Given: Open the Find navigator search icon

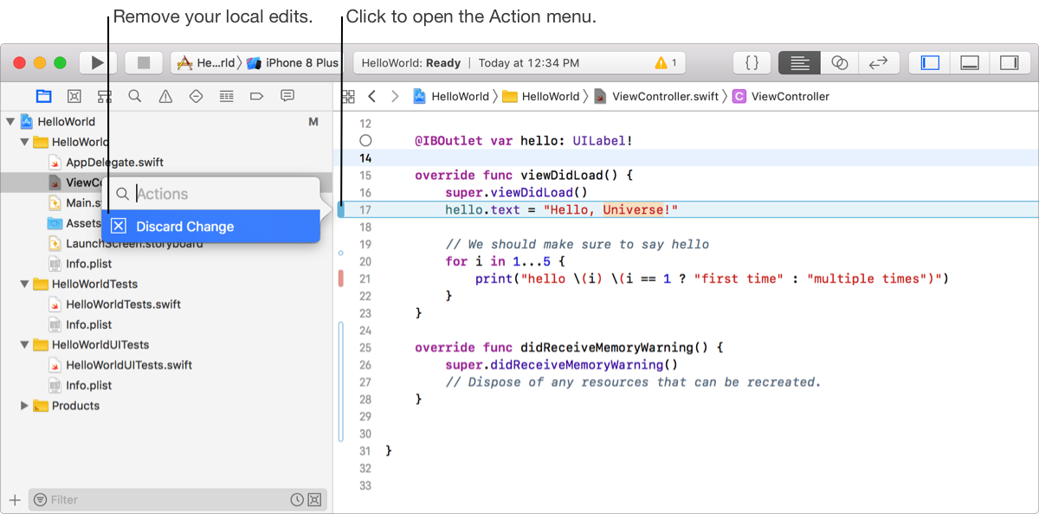Looking at the screenshot, I should pyautogui.click(x=135, y=96).
